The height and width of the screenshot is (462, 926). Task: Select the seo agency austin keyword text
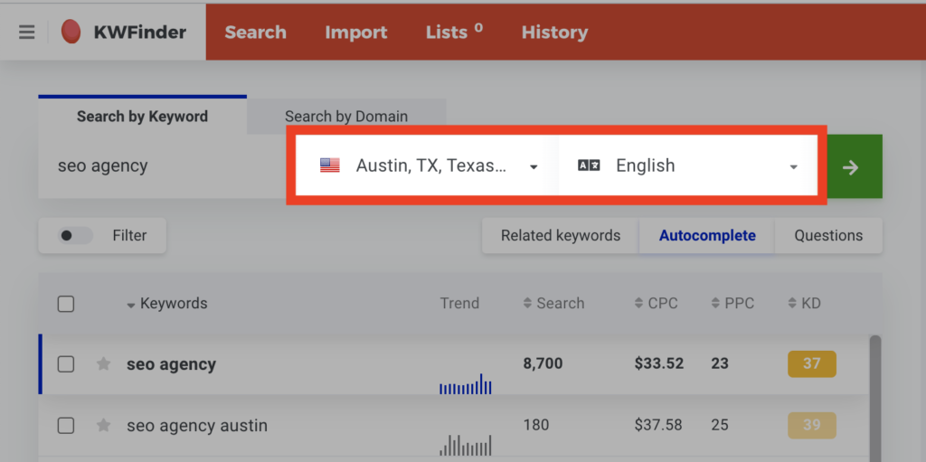[x=196, y=425]
